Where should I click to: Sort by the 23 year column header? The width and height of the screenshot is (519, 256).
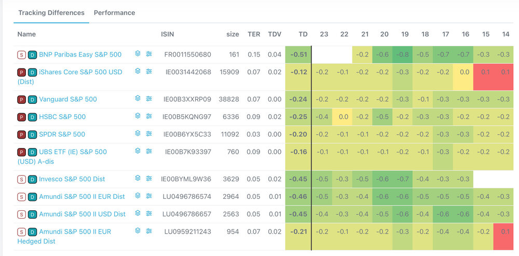coord(324,34)
